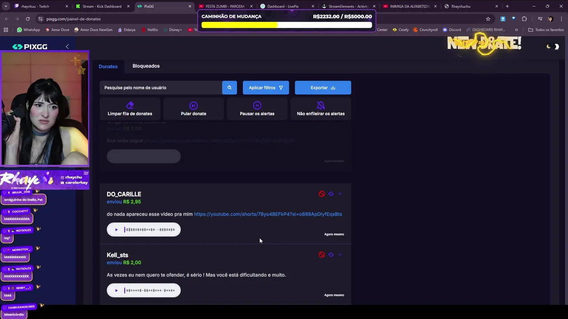Open the Discord bookmark
Viewport: 568px width, 319px height.
coord(451,30)
